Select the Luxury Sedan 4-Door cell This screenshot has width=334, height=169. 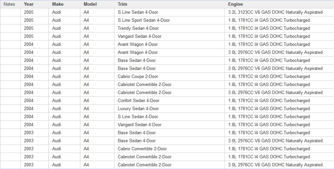pos(138,109)
